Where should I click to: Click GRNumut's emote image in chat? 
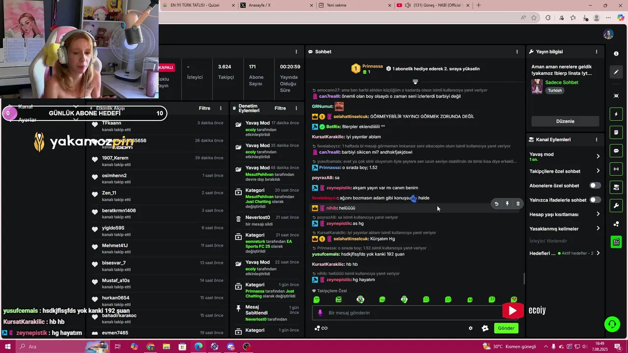coord(339,106)
